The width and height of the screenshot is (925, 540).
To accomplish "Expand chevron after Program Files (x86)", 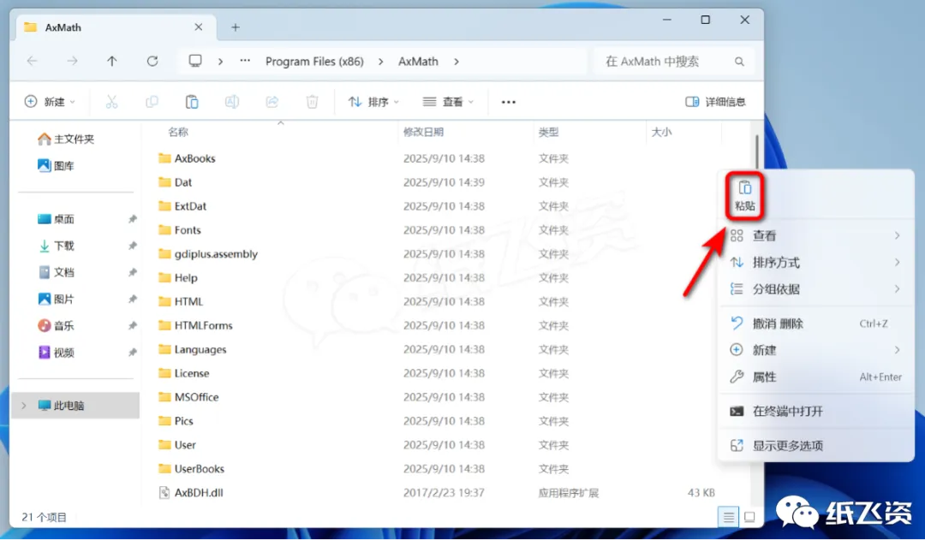I will (x=380, y=62).
